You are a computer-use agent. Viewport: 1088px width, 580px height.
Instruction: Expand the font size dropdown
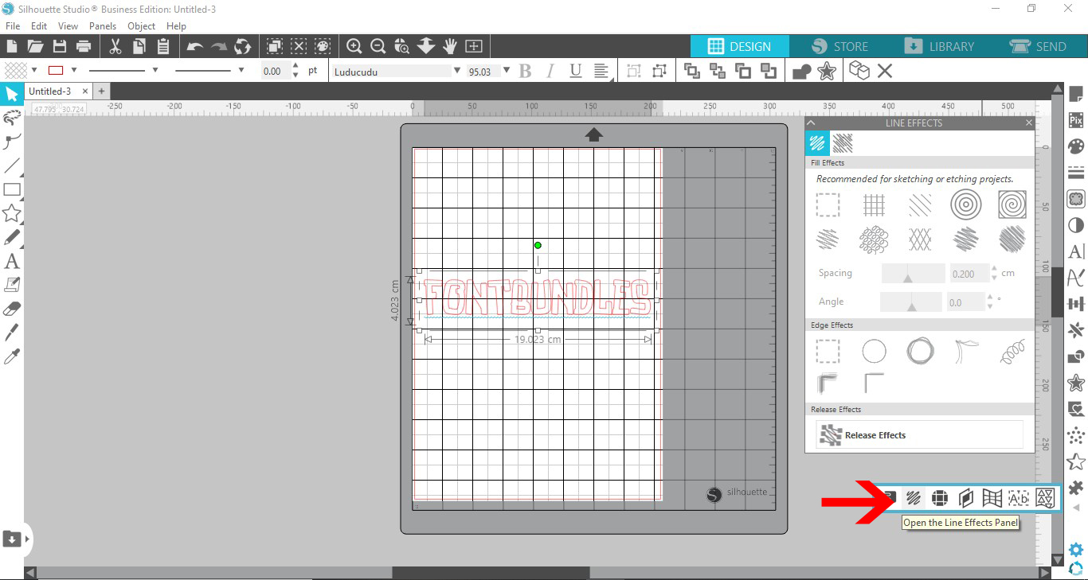point(507,71)
